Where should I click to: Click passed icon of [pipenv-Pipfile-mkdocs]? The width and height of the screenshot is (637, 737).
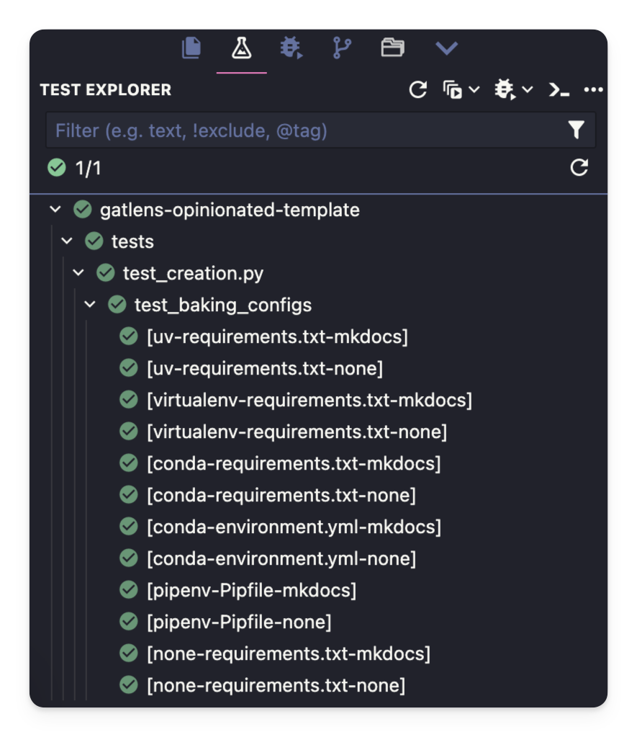click(x=128, y=590)
